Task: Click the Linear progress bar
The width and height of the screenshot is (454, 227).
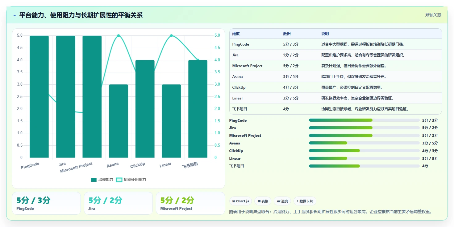Action: tap(364, 158)
